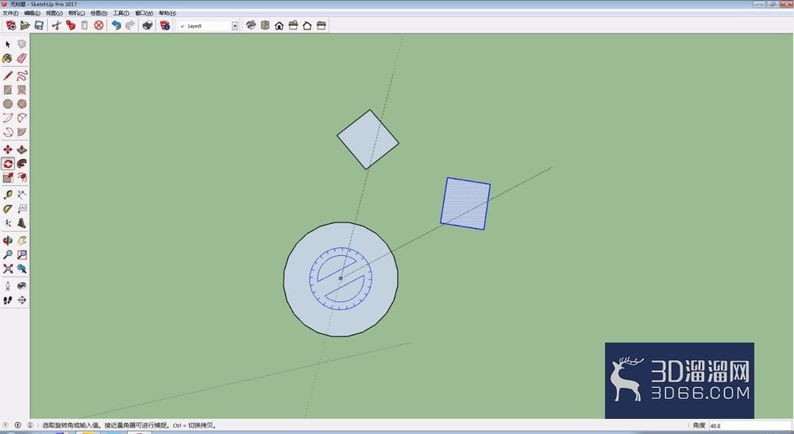Activate the Push/Pull tool

coord(21,149)
